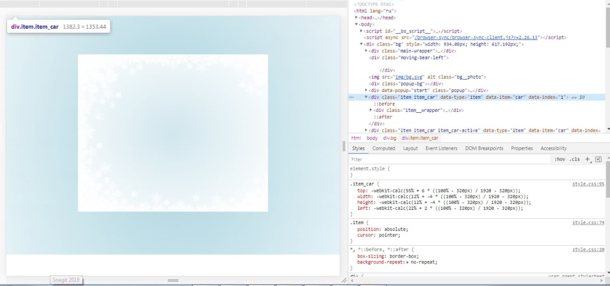Click the new style rule plus icon
This screenshot has width=610, height=286.
tap(587, 159)
